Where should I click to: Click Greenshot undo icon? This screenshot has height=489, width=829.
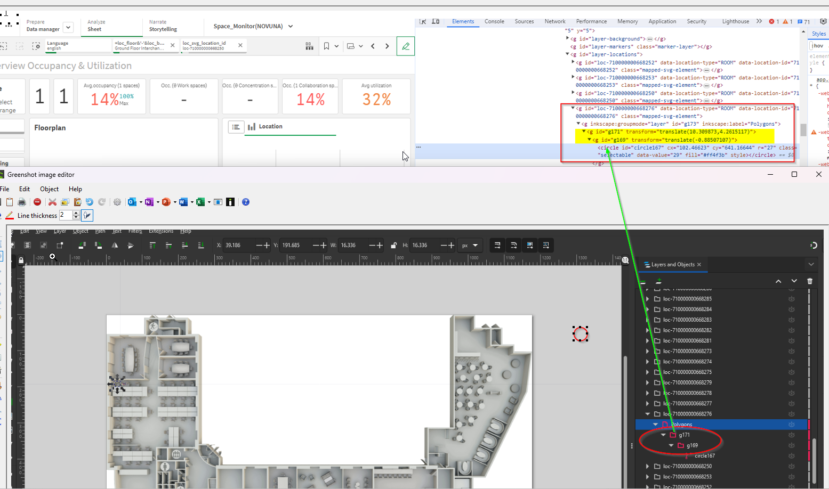tap(90, 202)
